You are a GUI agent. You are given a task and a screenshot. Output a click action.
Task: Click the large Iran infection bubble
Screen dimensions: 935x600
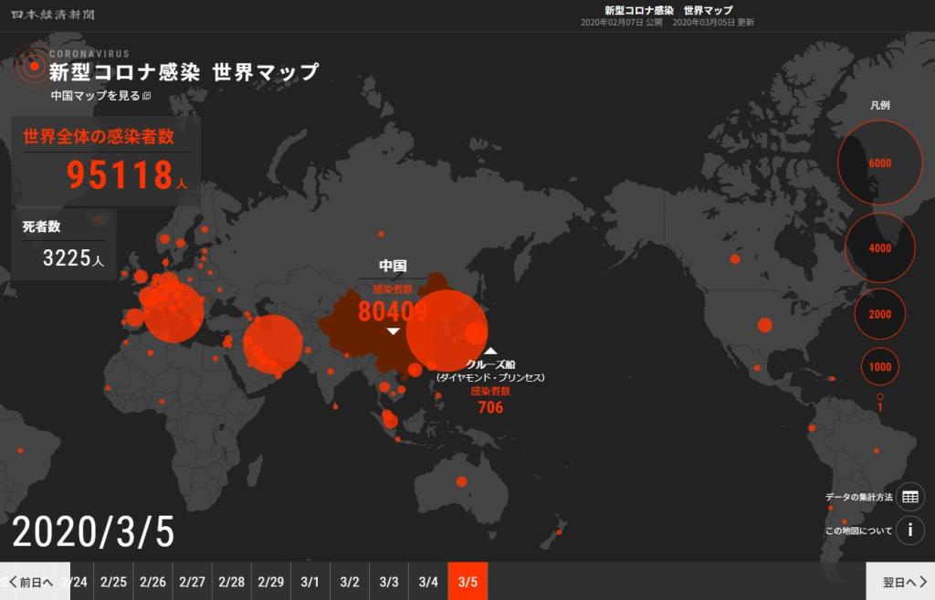(x=272, y=344)
